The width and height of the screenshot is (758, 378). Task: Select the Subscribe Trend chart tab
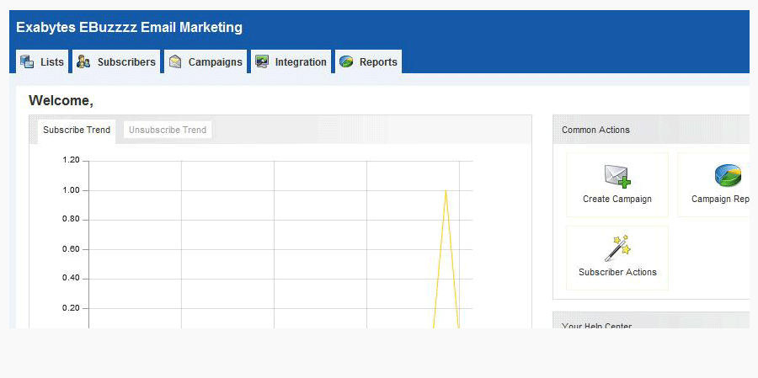tap(77, 130)
